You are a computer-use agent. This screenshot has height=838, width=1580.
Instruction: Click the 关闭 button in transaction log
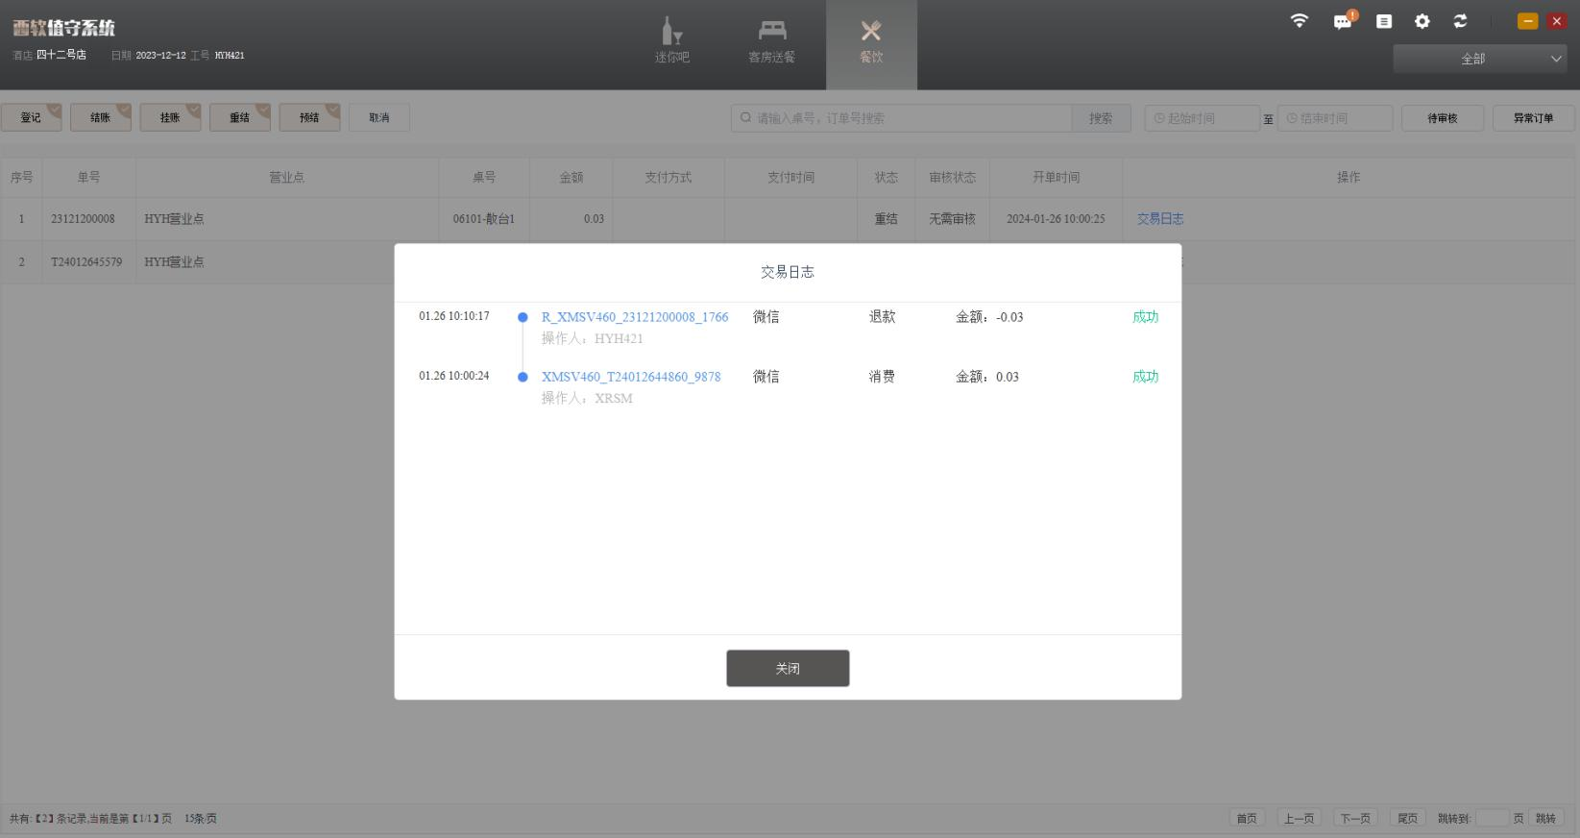(788, 669)
